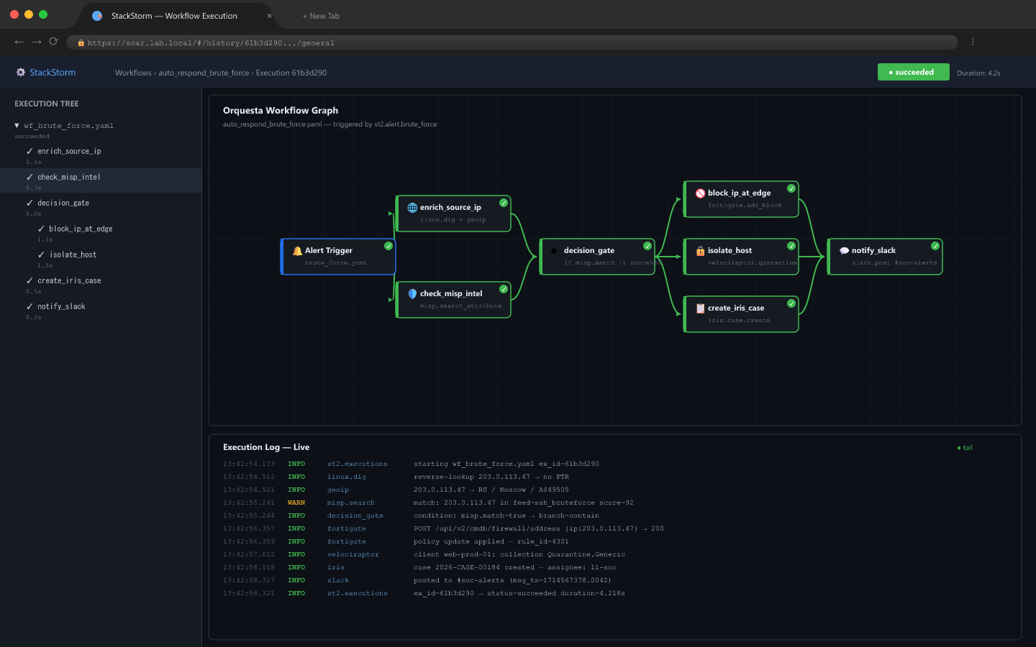Close the StackStorm Workflow Execution tab
1036x647 pixels.
[270, 16]
